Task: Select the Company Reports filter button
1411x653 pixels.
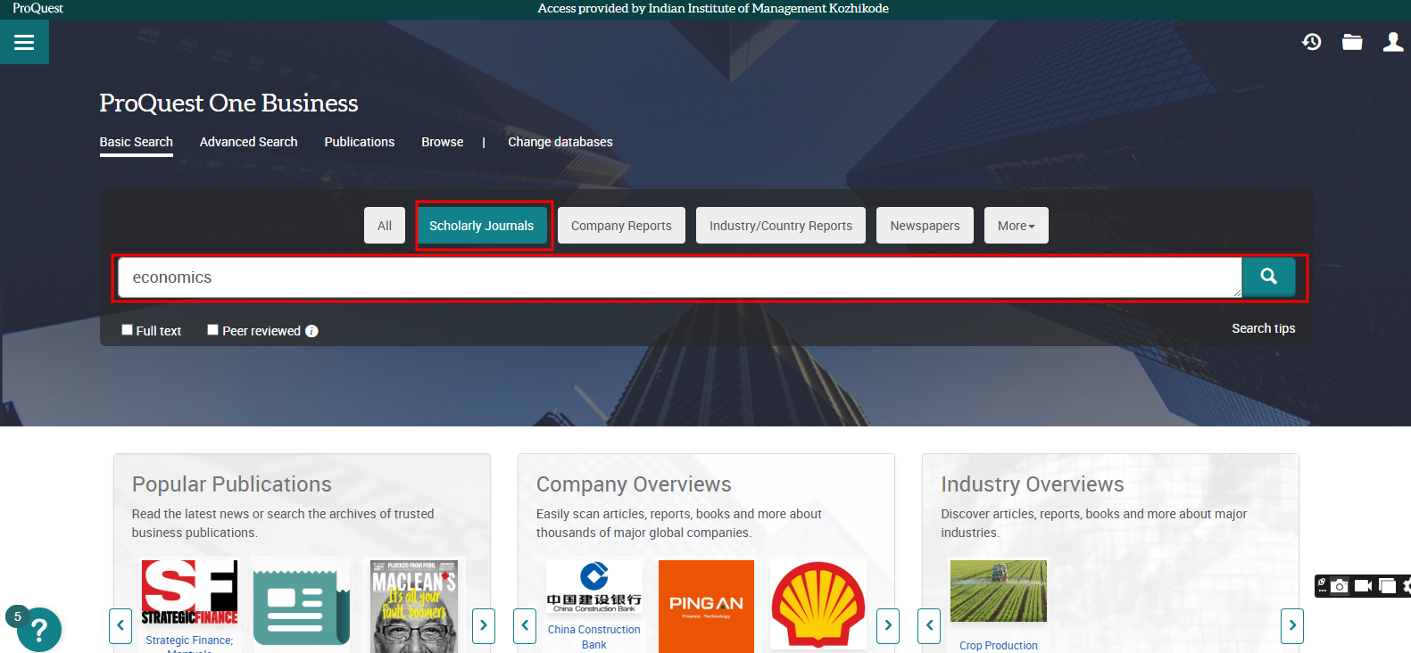Action: [621, 226]
